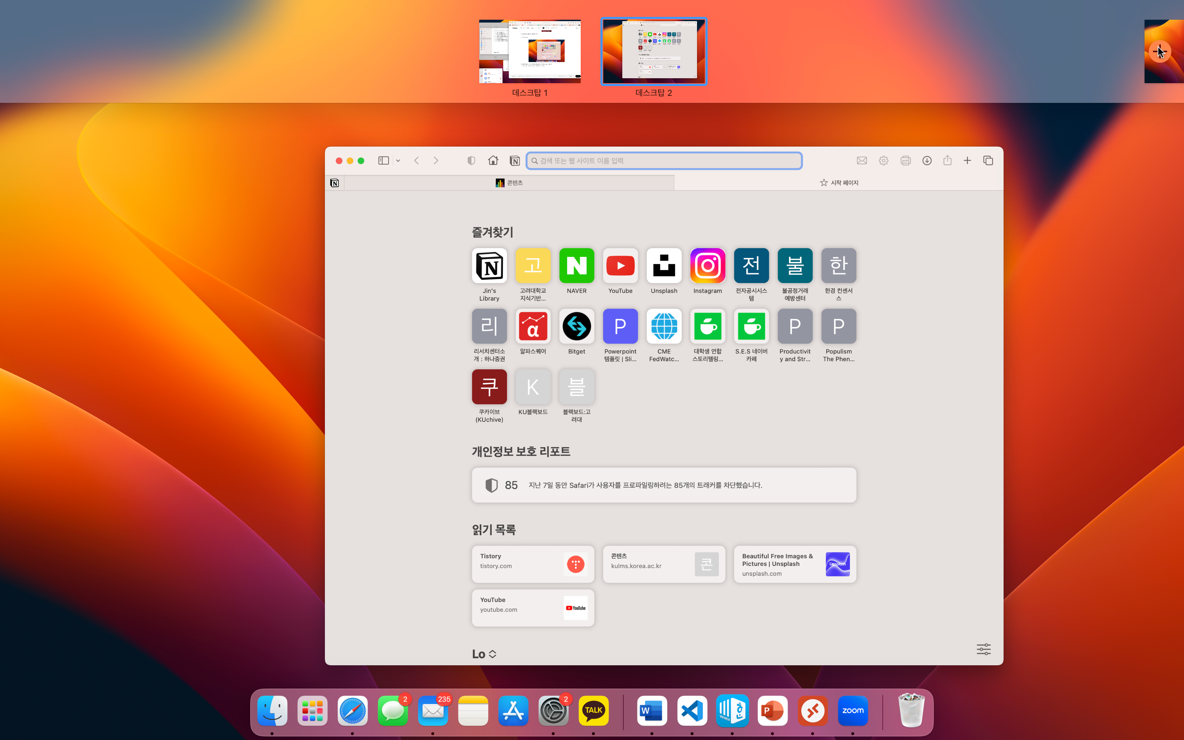Switch to the 시작 페이지 tab
This screenshot has width=1184, height=740.
[x=839, y=183]
